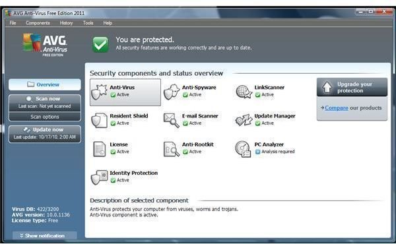This screenshot has width=396, height=244.
Task: Open the Tools menu
Action: pyautogui.click(x=88, y=23)
